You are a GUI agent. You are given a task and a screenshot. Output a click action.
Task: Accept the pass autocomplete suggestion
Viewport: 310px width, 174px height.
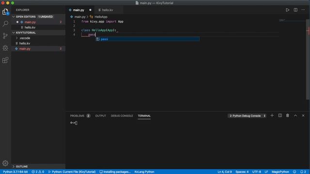tap(147, 39)
